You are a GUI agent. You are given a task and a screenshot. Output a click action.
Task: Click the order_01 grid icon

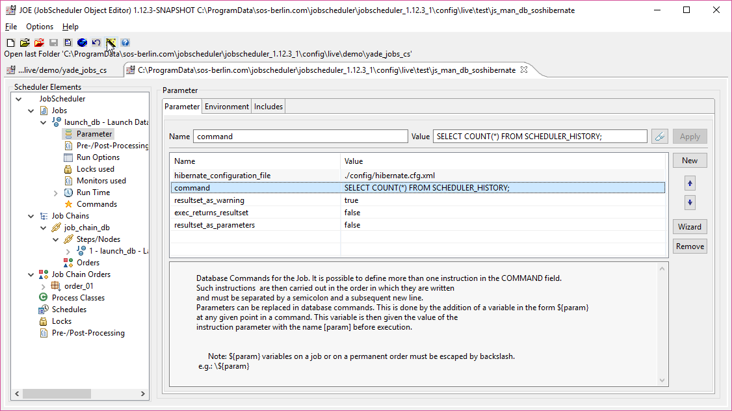pos(56,286)
